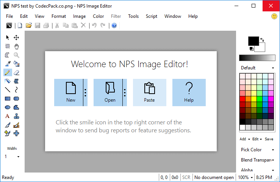Click the smiley feedback icon

coord(274,16)
